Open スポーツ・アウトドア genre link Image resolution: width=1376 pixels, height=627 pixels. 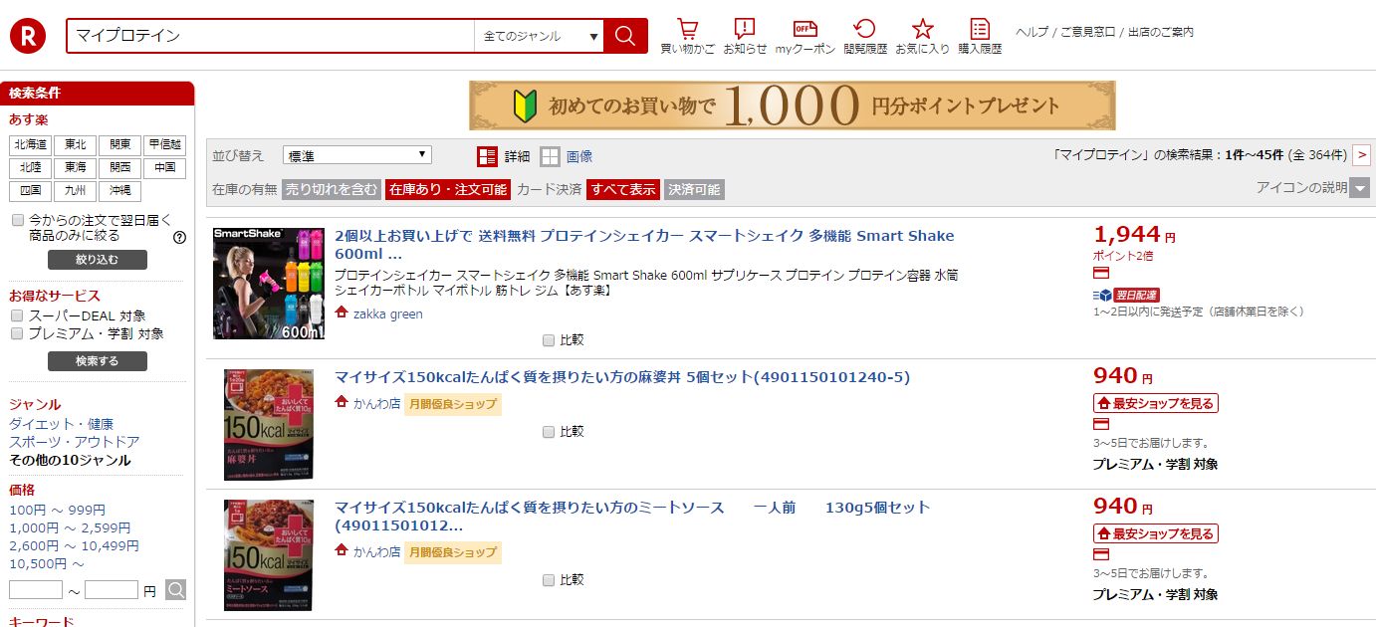[75, 442]
